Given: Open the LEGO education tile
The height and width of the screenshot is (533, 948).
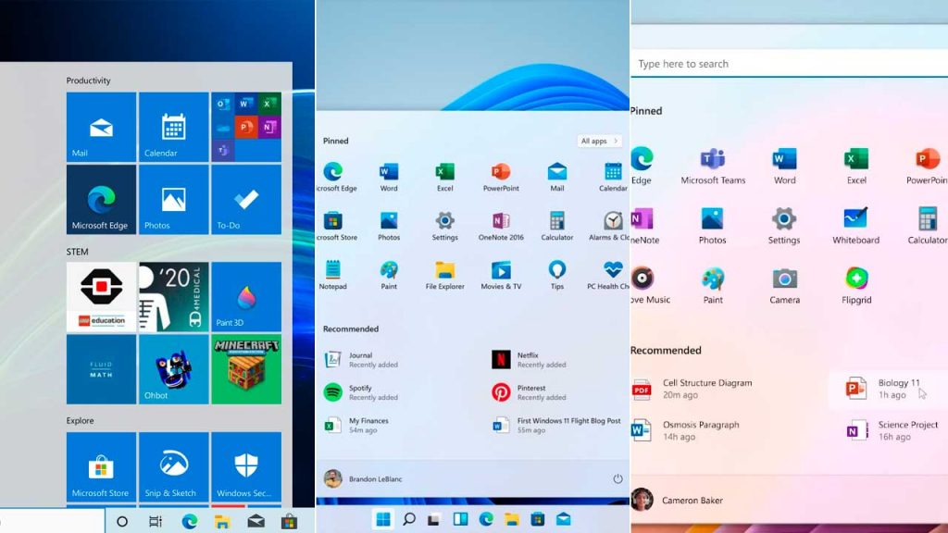Looking at the screenshot, I should pyautogui.click(x=101, y=297).
